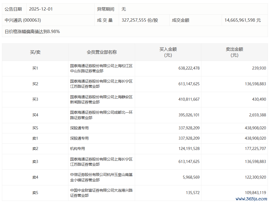Viewport: 269px width, 203px height.
Task: Select the 买4 row label
Action: 35,115
